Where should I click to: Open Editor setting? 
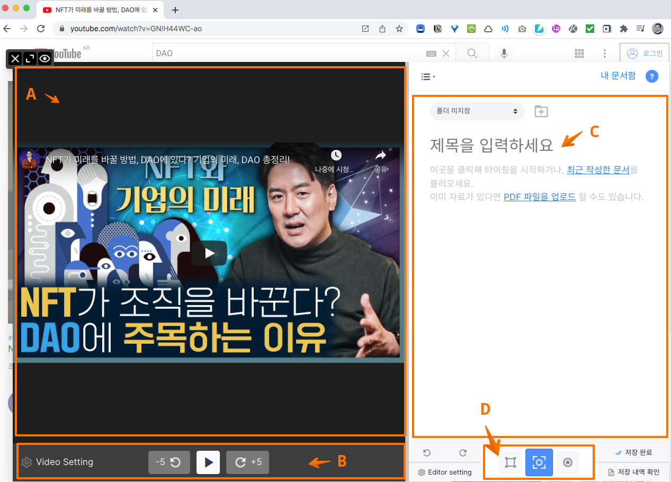click(445, 472)
